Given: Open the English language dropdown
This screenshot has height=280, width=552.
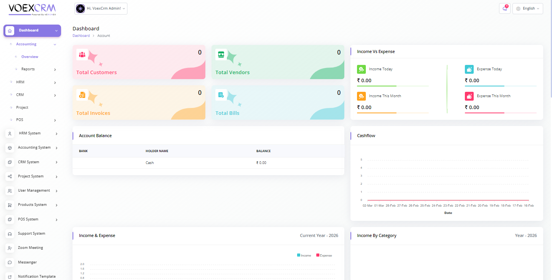Looking at the screenshot, I should click(528, 8).
